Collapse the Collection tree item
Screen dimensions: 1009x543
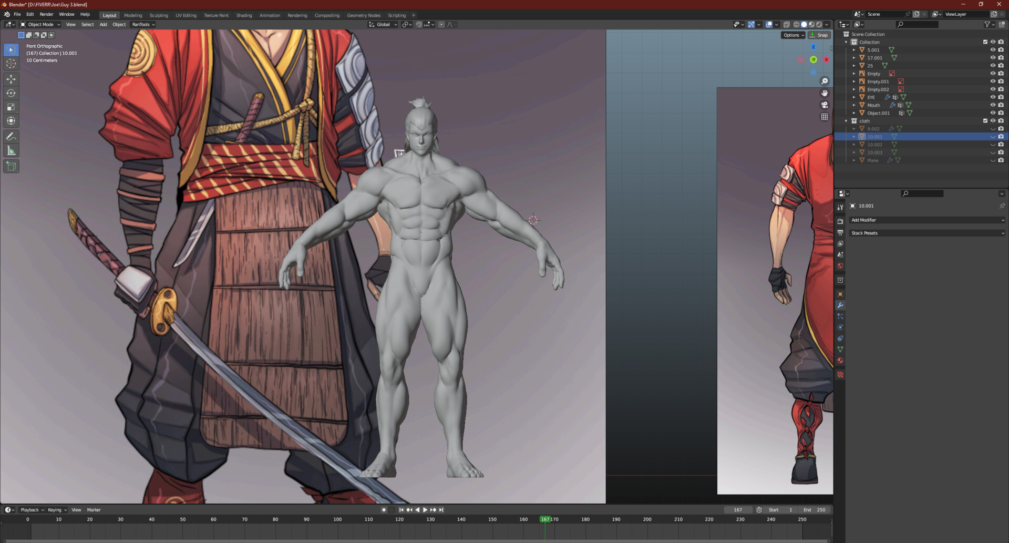pyautogui.click(x=846, y=42)
